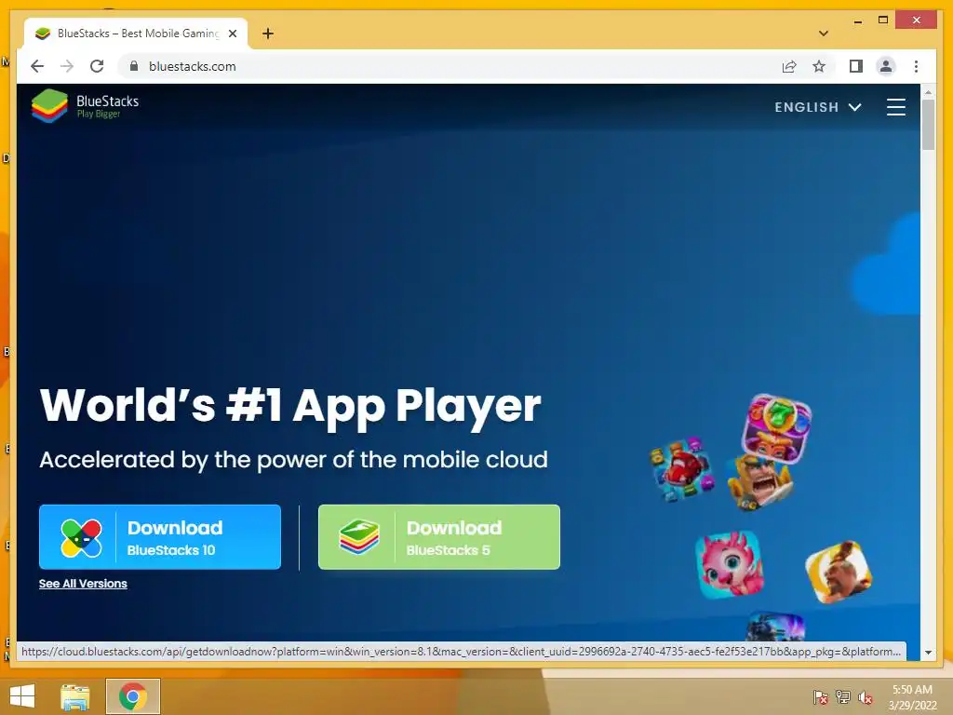This screenshot has width=953, height=715.
Task: Select the BlueStacks – Best Mobile Gaming tab
Action: pyautogui.click(x=136, y=34)
